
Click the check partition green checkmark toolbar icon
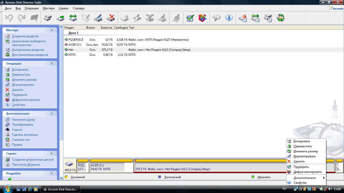click(190, 18)
